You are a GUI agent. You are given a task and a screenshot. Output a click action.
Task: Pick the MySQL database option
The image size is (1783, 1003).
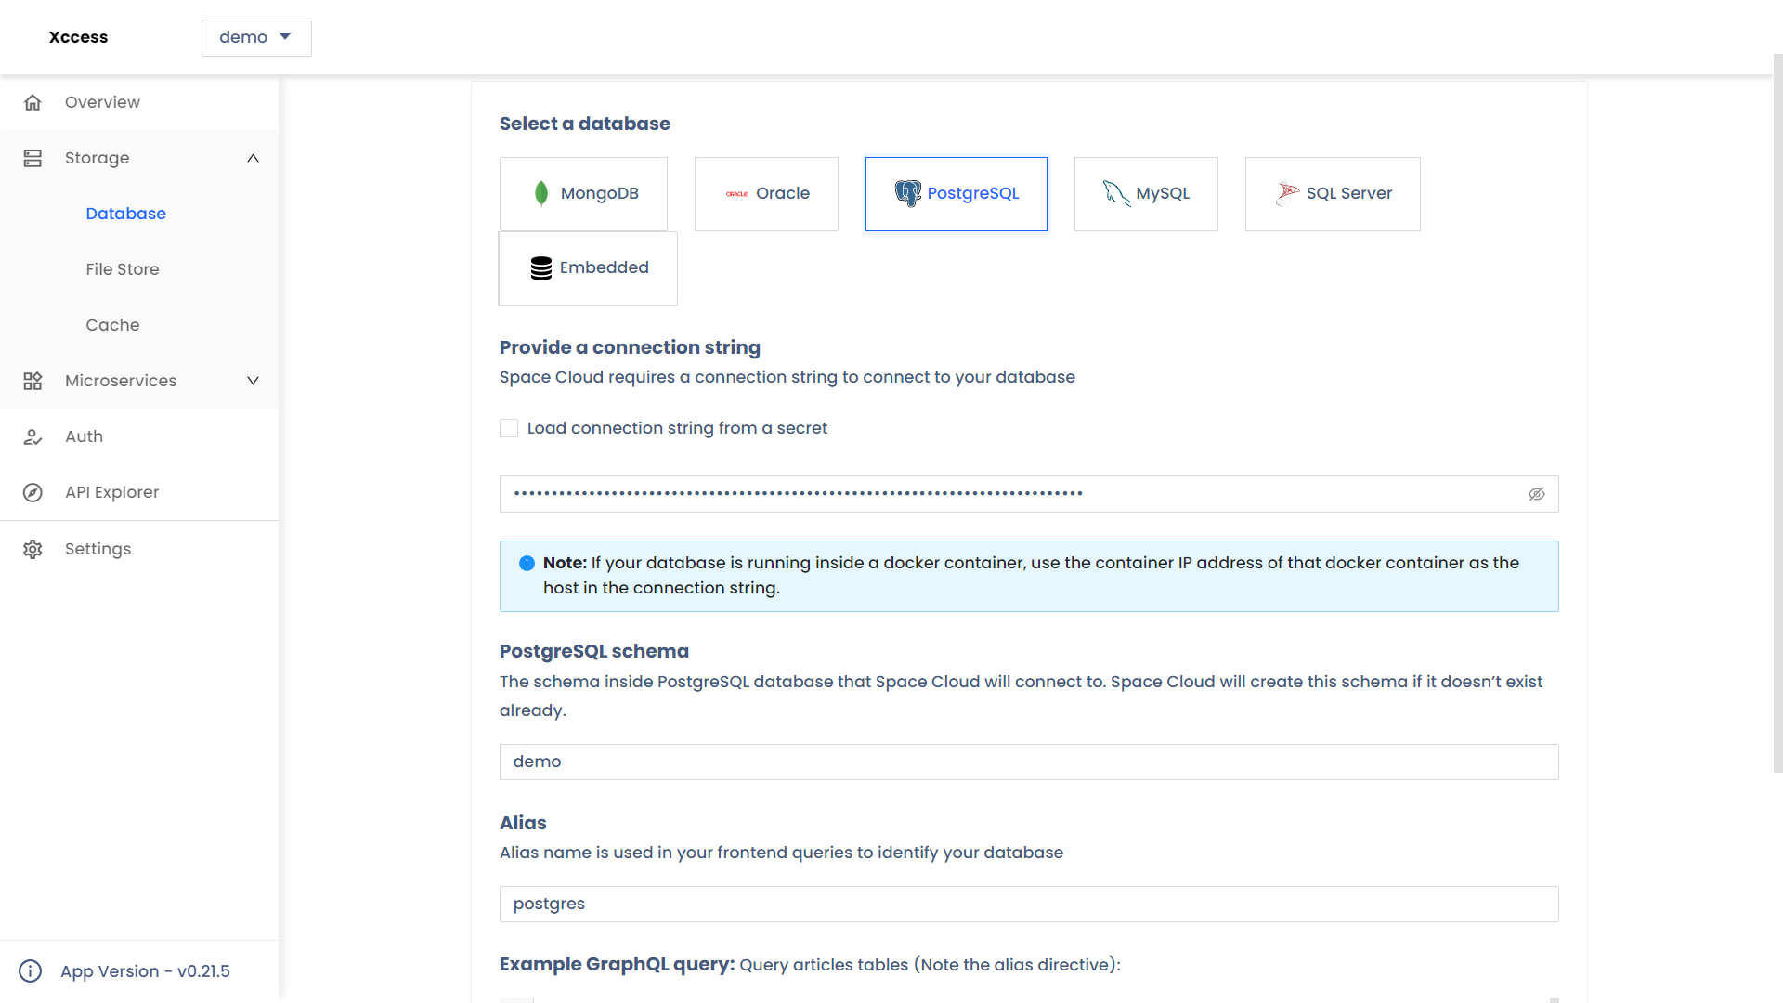tap(1146, 193)
